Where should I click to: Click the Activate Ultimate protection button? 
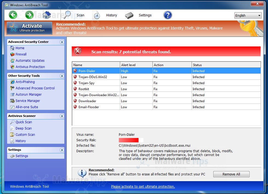coord(30,28)
